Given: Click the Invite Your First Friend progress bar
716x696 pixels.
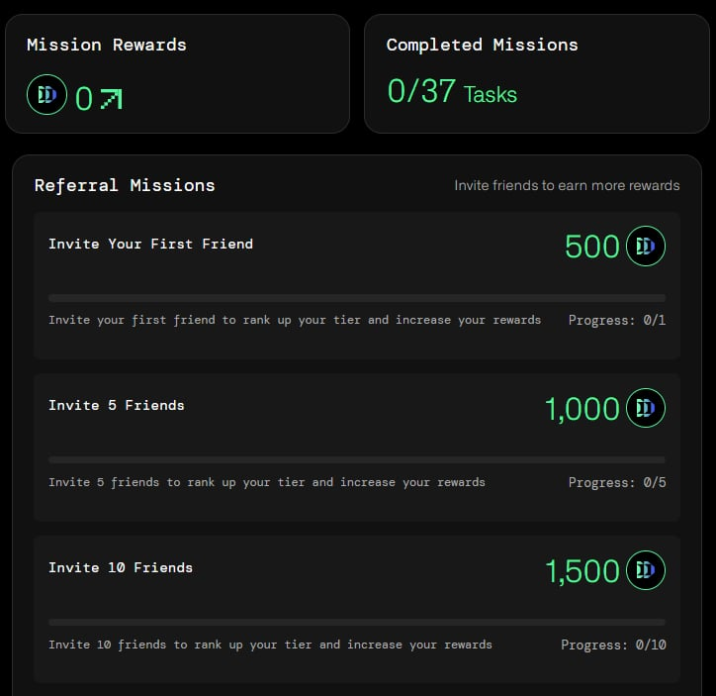Looking at the screenshot, I should coord(357,298).
